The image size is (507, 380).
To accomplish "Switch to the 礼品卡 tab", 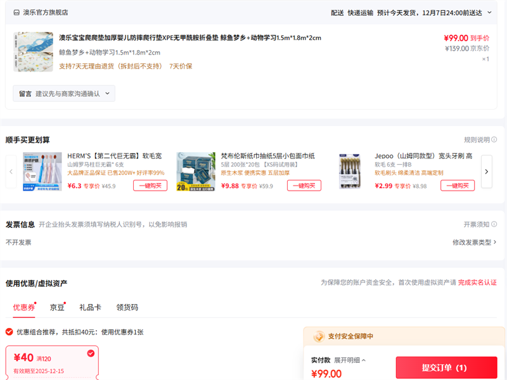I will tap(90, 307).
